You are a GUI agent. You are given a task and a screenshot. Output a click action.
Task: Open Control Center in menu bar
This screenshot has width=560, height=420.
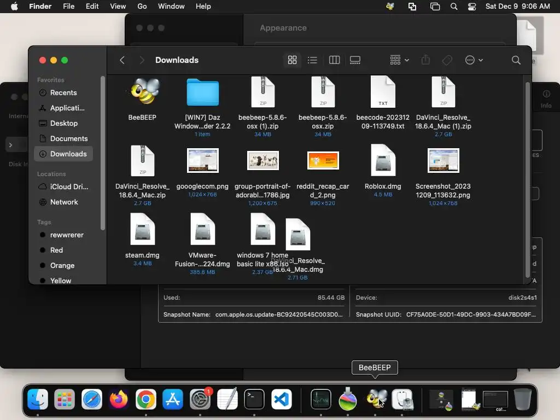coord(472,7)
